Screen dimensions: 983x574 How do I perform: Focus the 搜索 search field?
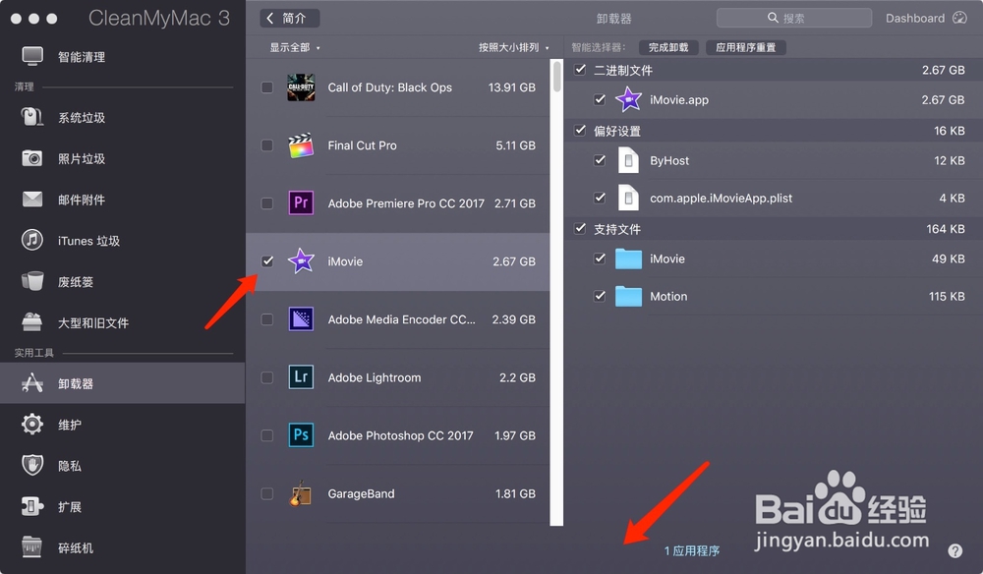pos(793,18)
